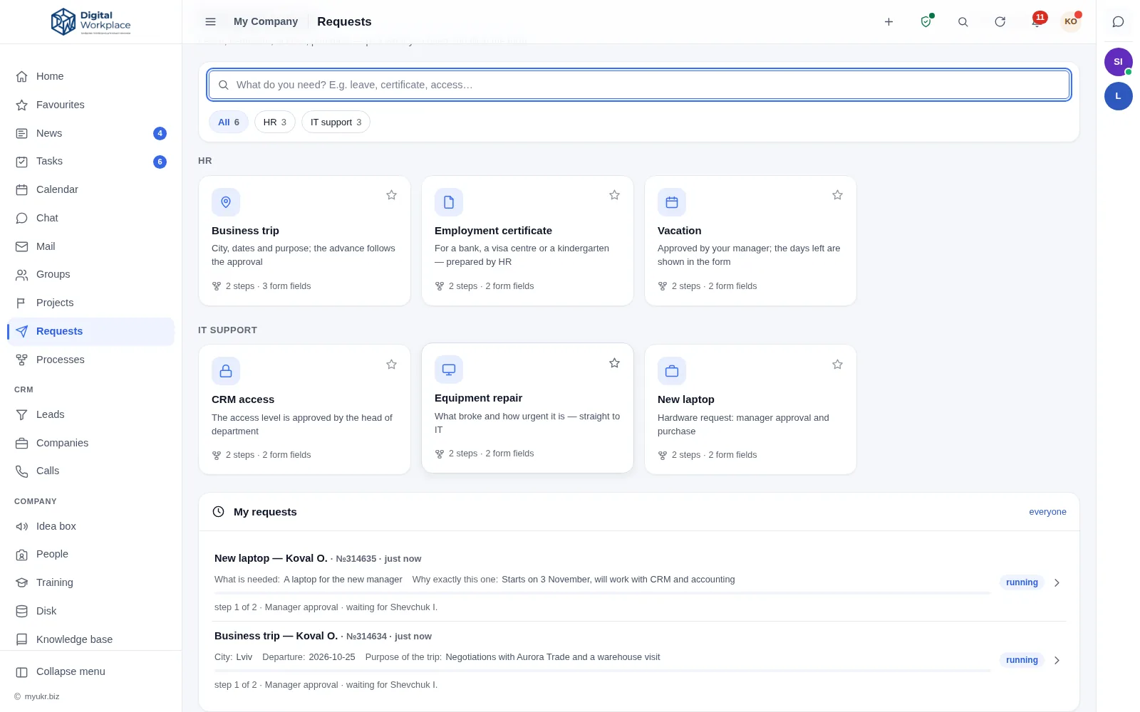This screenshot has width=1140, height=712.
Task: Select the HR 3 filter tab
Action: click(275, 122)
